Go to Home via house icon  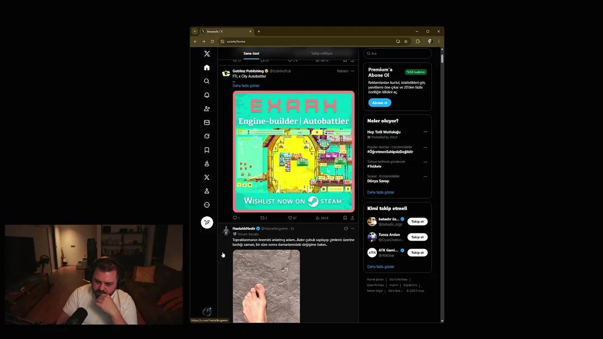pos(207,67)
